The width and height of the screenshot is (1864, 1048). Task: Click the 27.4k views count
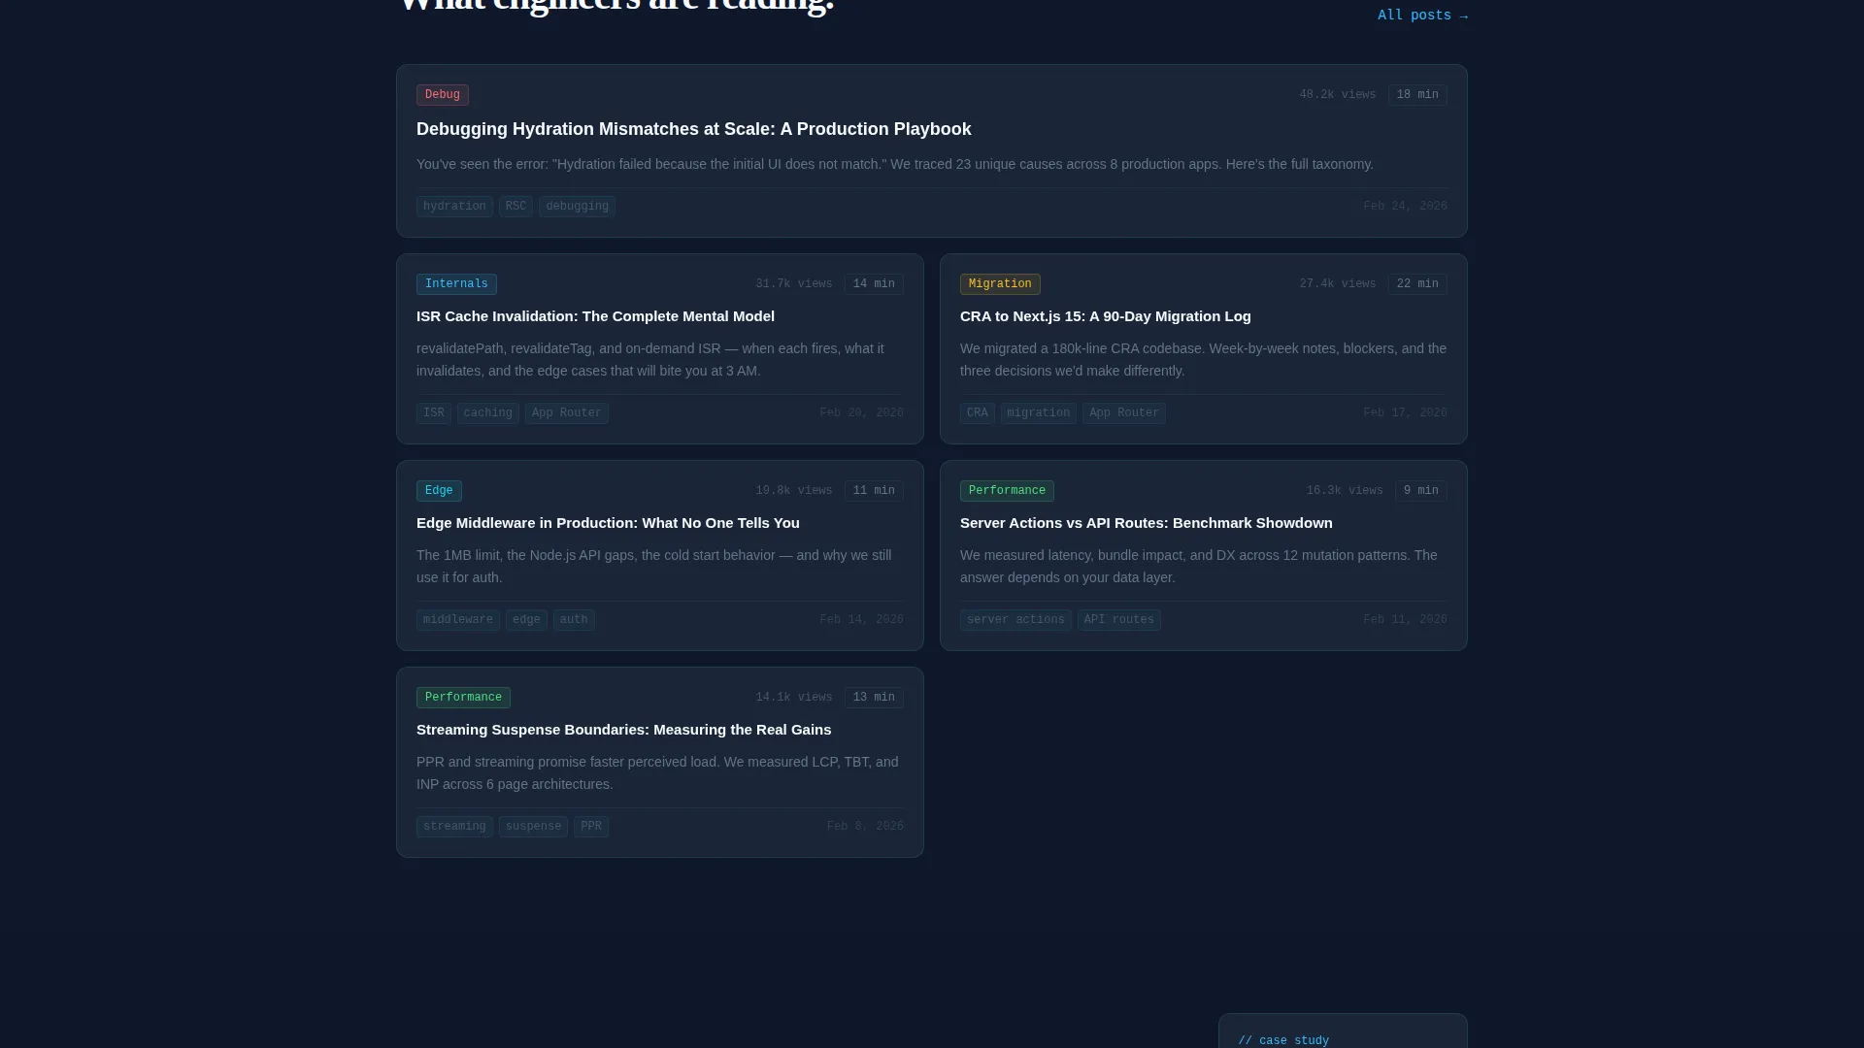1338,284
